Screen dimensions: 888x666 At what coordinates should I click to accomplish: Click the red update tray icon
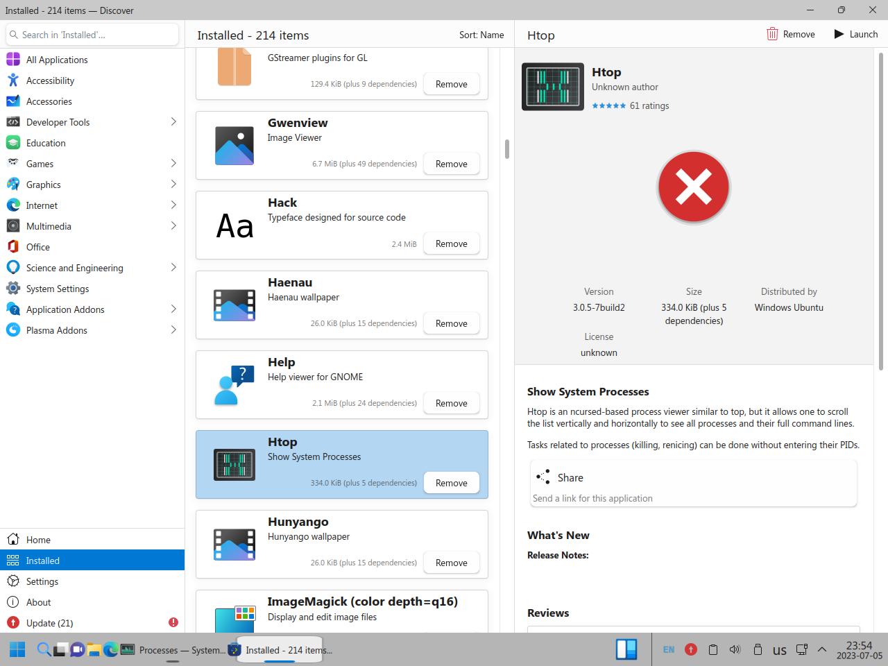[x=691, y=649]
